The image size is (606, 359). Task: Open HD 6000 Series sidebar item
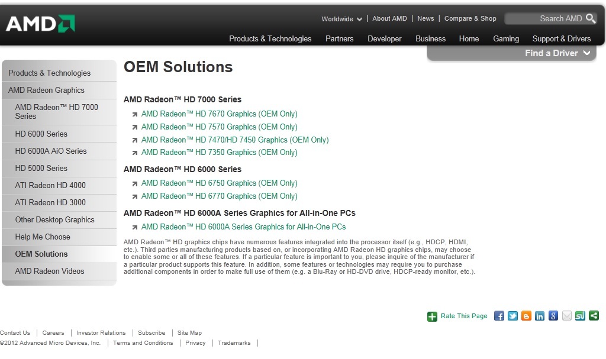(59, 134)
